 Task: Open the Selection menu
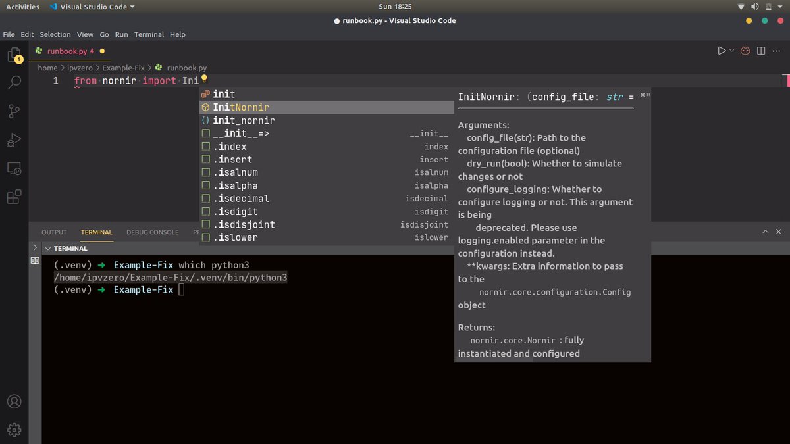(x=55, y=34)
